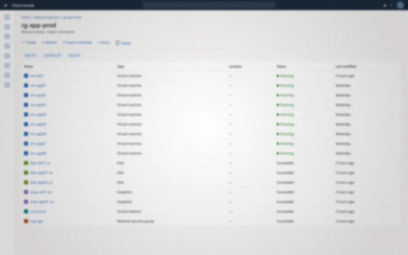Click the teal icon beside vnet-prod
This screenshot has height=255, width=408.
pos(26,212)
